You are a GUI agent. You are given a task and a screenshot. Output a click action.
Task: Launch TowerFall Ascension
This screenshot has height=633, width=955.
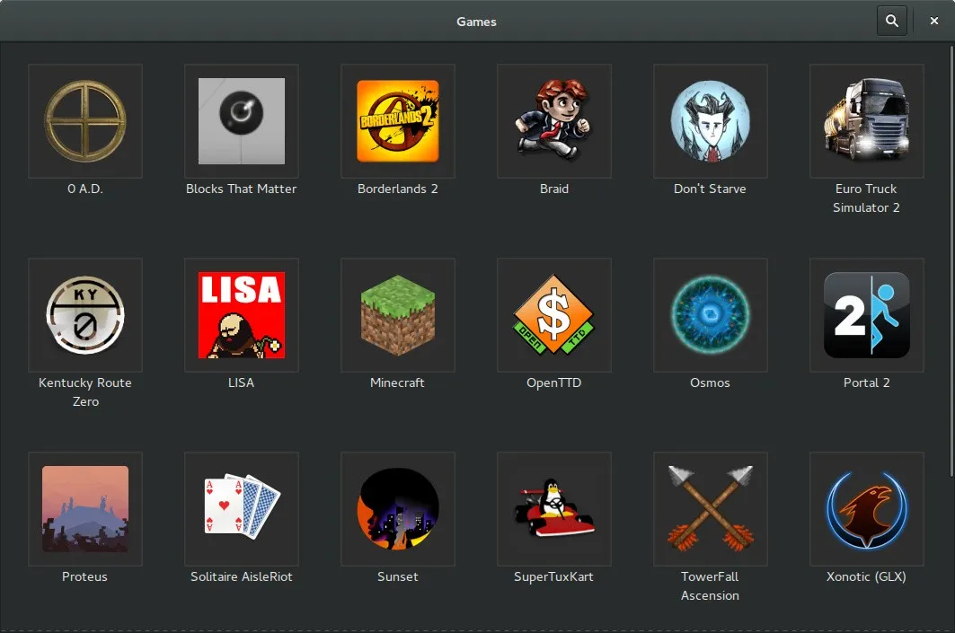710,508
